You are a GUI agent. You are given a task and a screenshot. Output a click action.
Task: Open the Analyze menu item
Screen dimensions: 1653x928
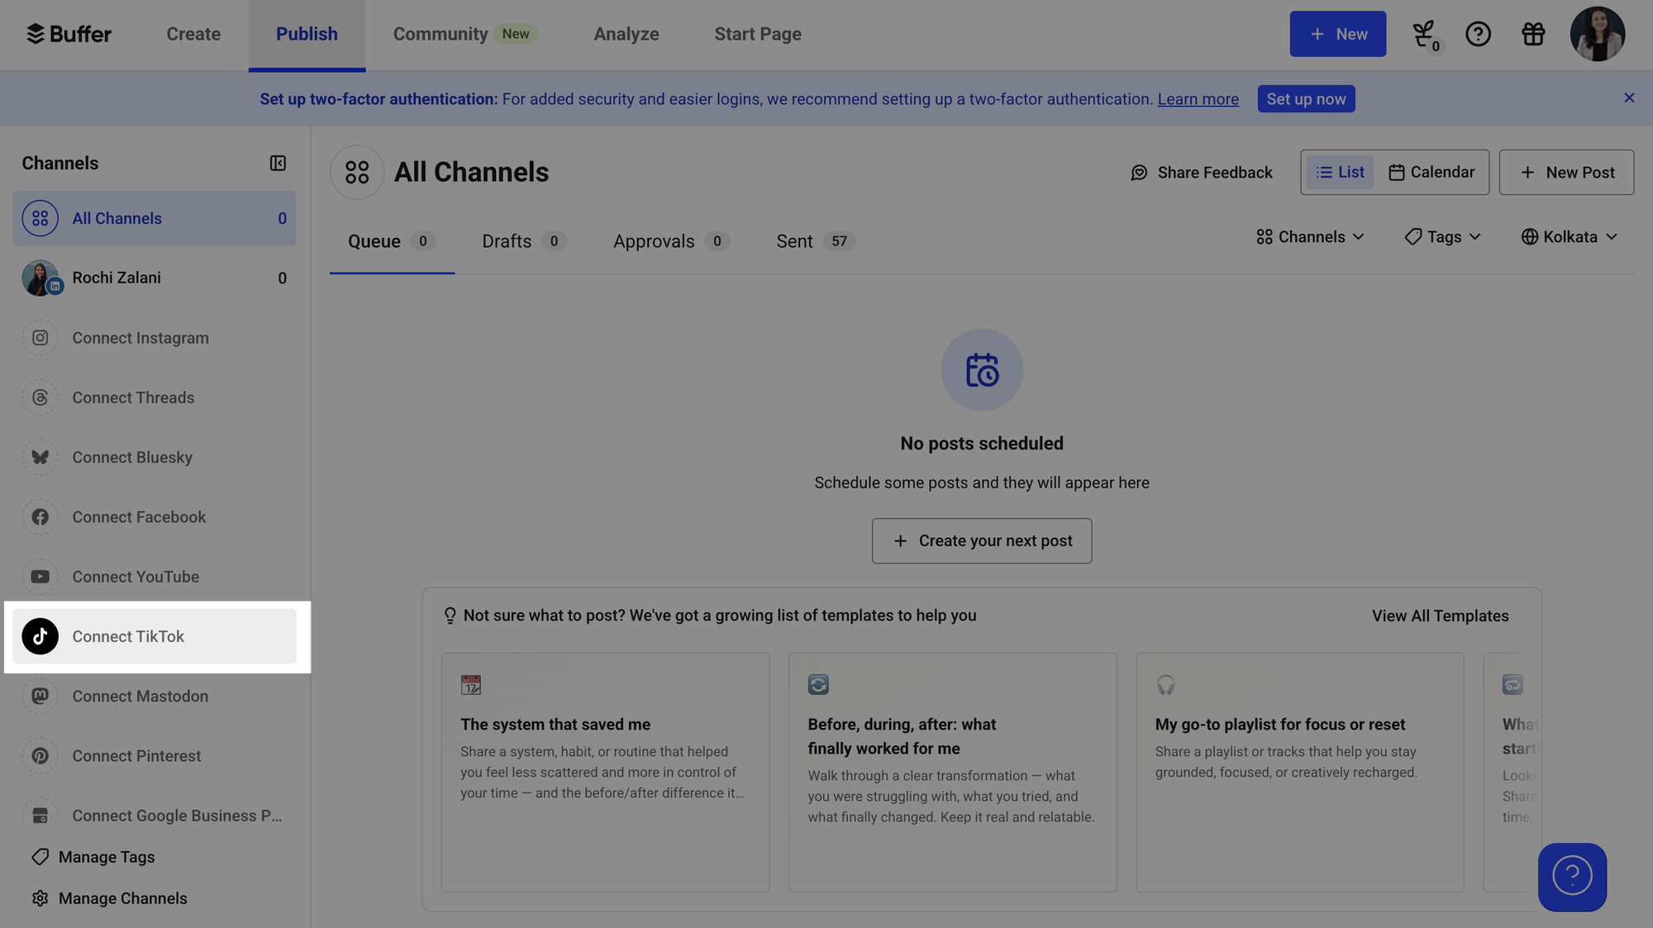point(626,34)
